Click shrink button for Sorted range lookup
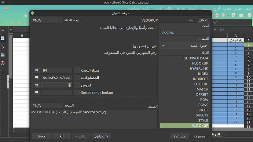Screen dimensions: 253x142 (37, 92)
